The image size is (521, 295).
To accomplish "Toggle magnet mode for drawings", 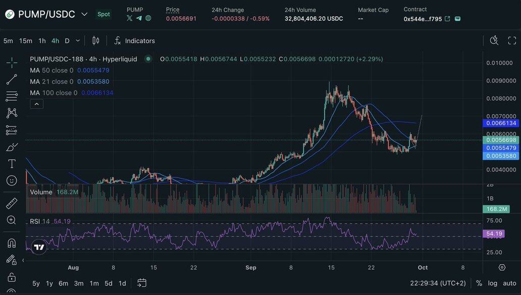I will 12,243.
